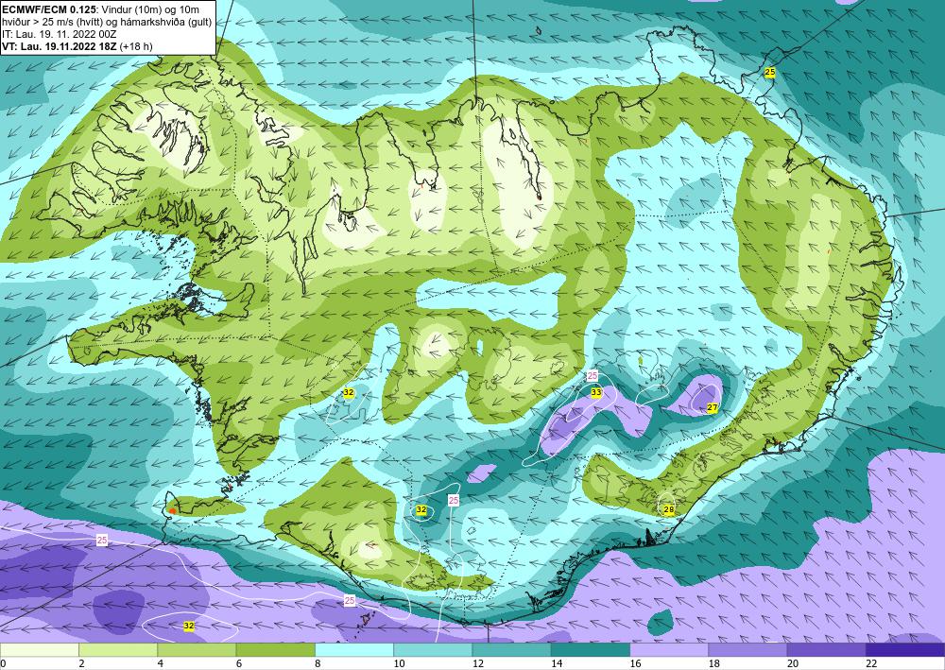The width and height of the screenshot is (945, 670).
Task: Pick the green 4–6 m/s legend swatch
Action: point(198,649)
